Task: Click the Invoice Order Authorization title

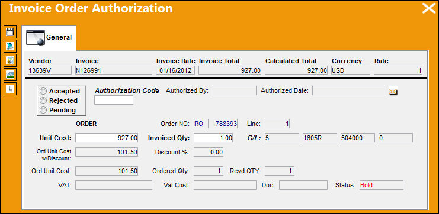Action: [x=91, y=8]
